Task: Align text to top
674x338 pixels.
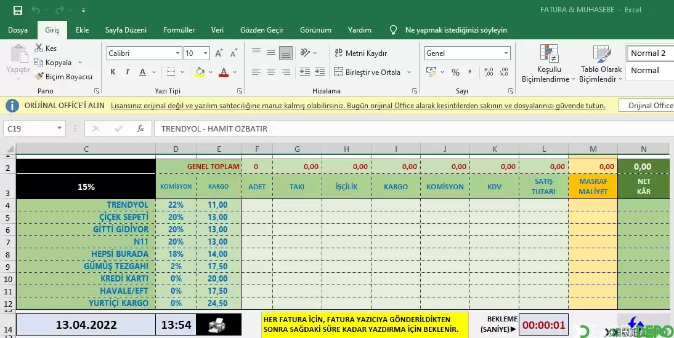Action: (x=256, y=53)
